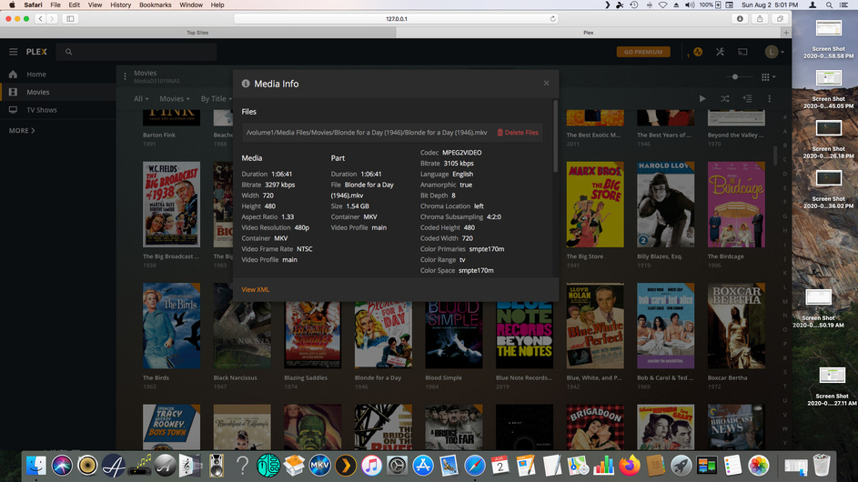Open the History menu
The height and width of the screenshot is (482, 858).
(x=120, y=5)
